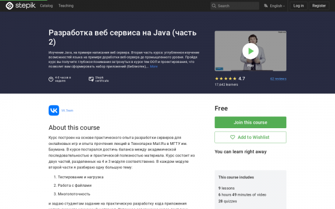Click the heart icon on wishlist button
This screenshot has width=335, height=209.
[x=232, y=137]
